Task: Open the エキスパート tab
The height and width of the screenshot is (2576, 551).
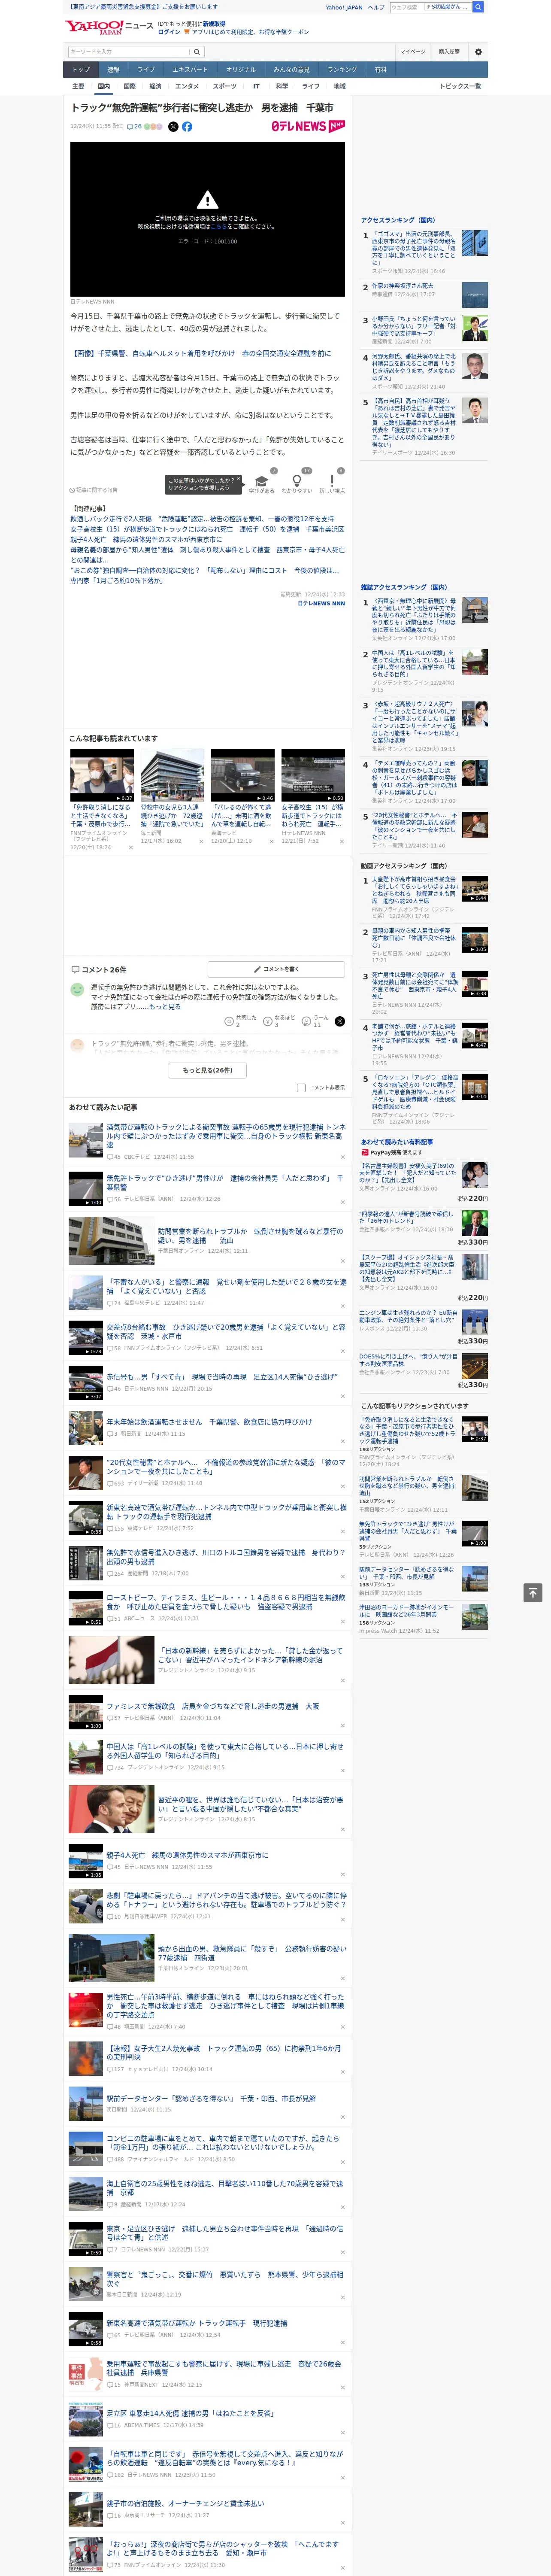Action: [190, 69]
